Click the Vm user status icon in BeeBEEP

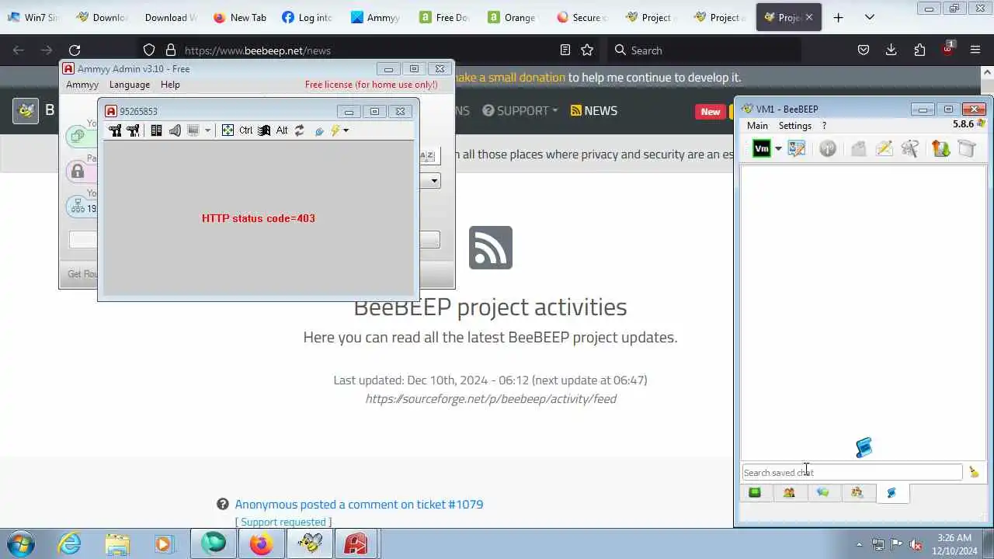(x=761, y=148)
